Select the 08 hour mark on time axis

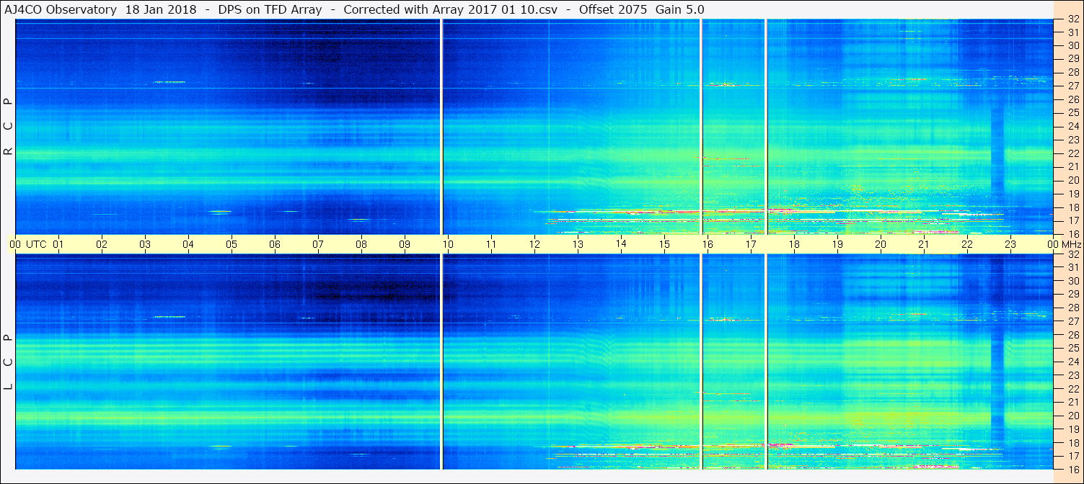361,245
